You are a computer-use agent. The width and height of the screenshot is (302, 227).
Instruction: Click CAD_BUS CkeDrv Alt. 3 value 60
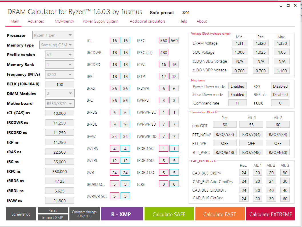click(285, 198)
